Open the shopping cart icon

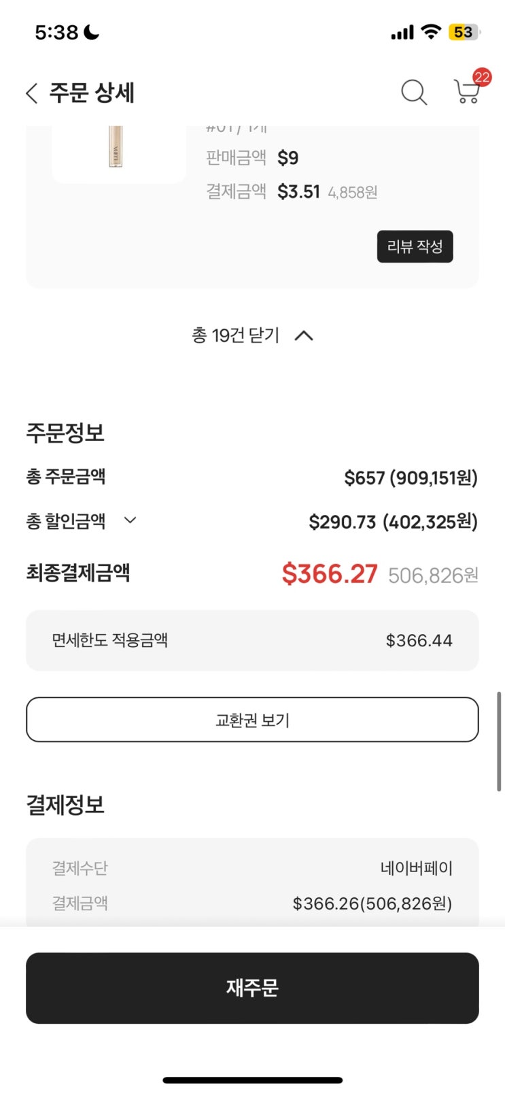coord(466,93)
